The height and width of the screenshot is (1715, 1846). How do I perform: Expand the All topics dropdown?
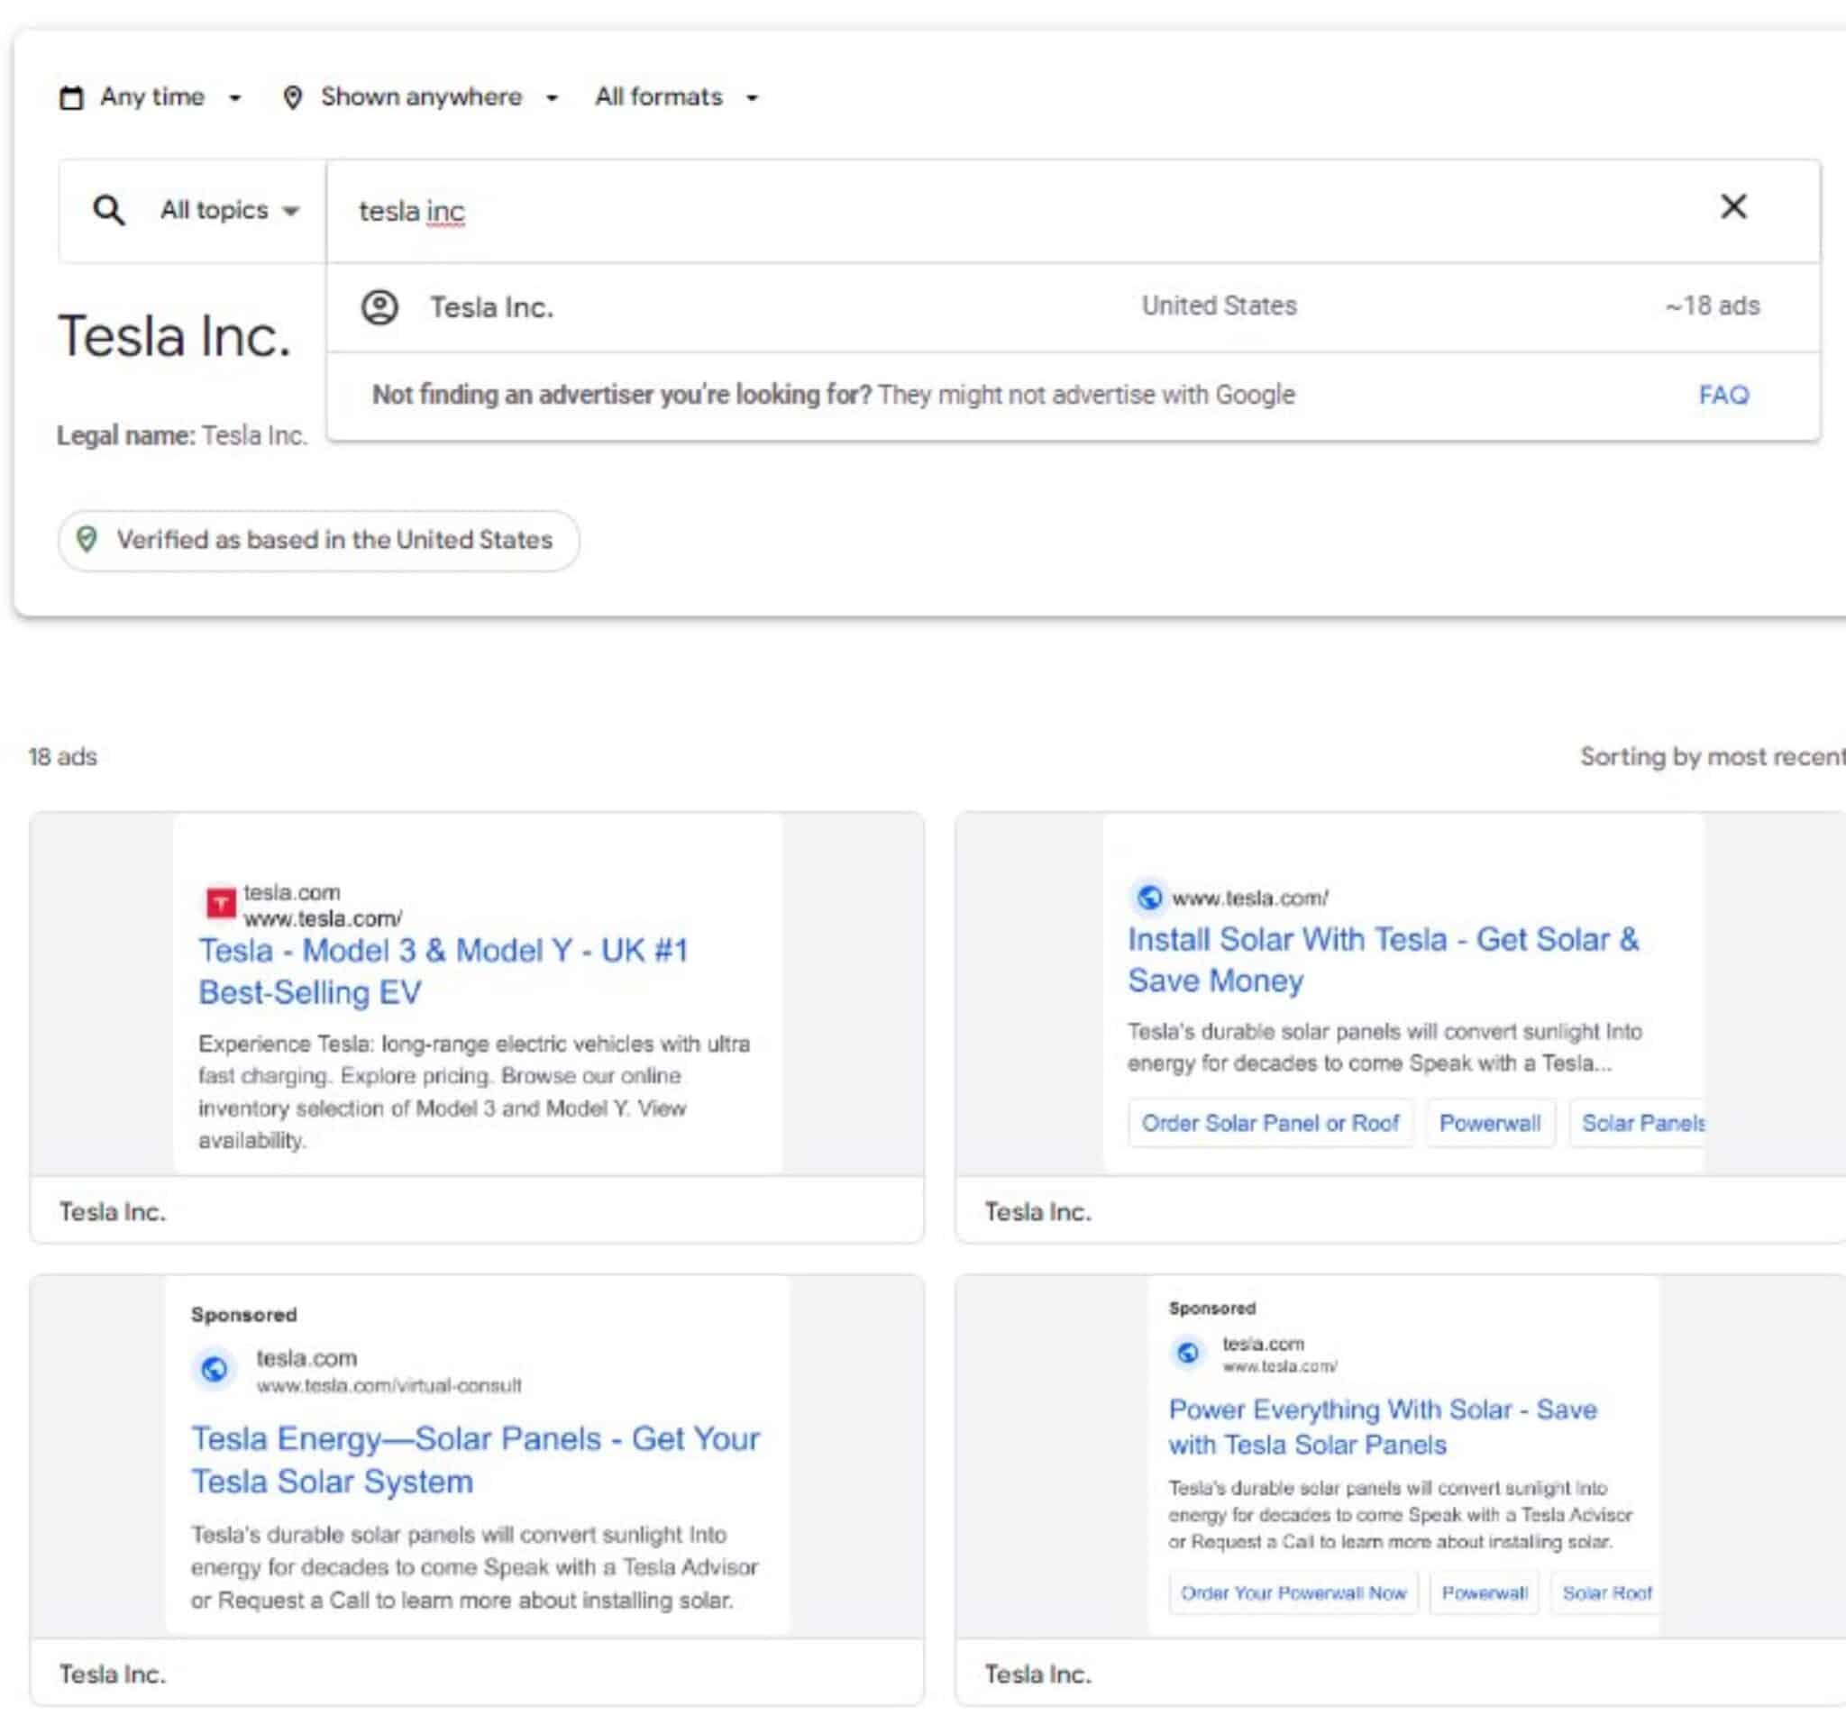tap(229, 210)
